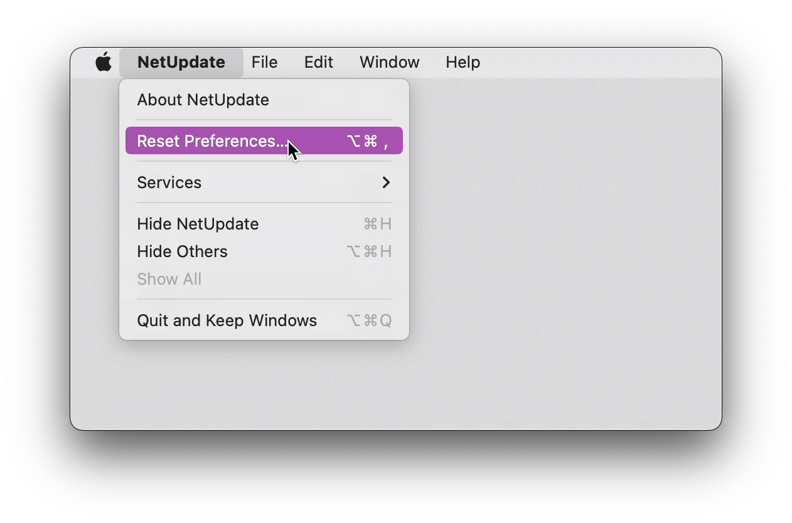Open the Apple menu

(x=104, y=62)
